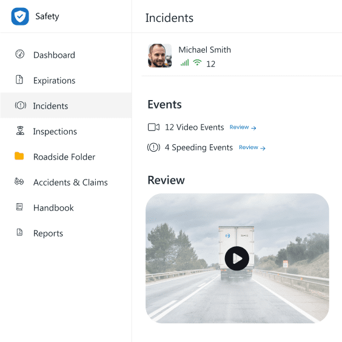
Task: Click the '4 Speeding Events' text
Action: point(199,147)
